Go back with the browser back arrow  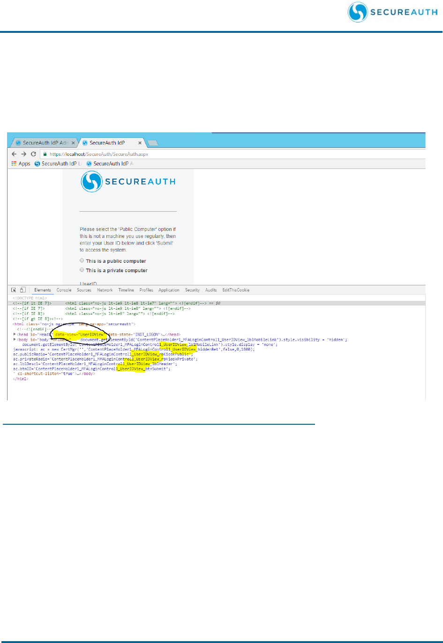point(14,154)
